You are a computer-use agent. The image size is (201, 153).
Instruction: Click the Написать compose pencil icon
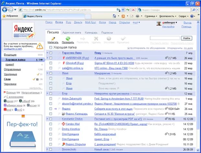pos(53,39)
